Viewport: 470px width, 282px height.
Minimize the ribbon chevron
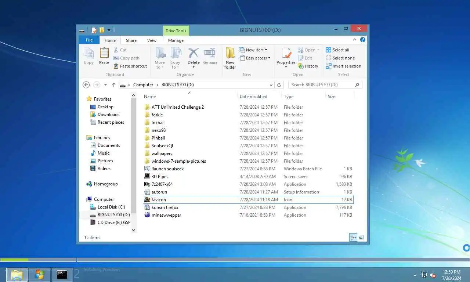point(355,40)
